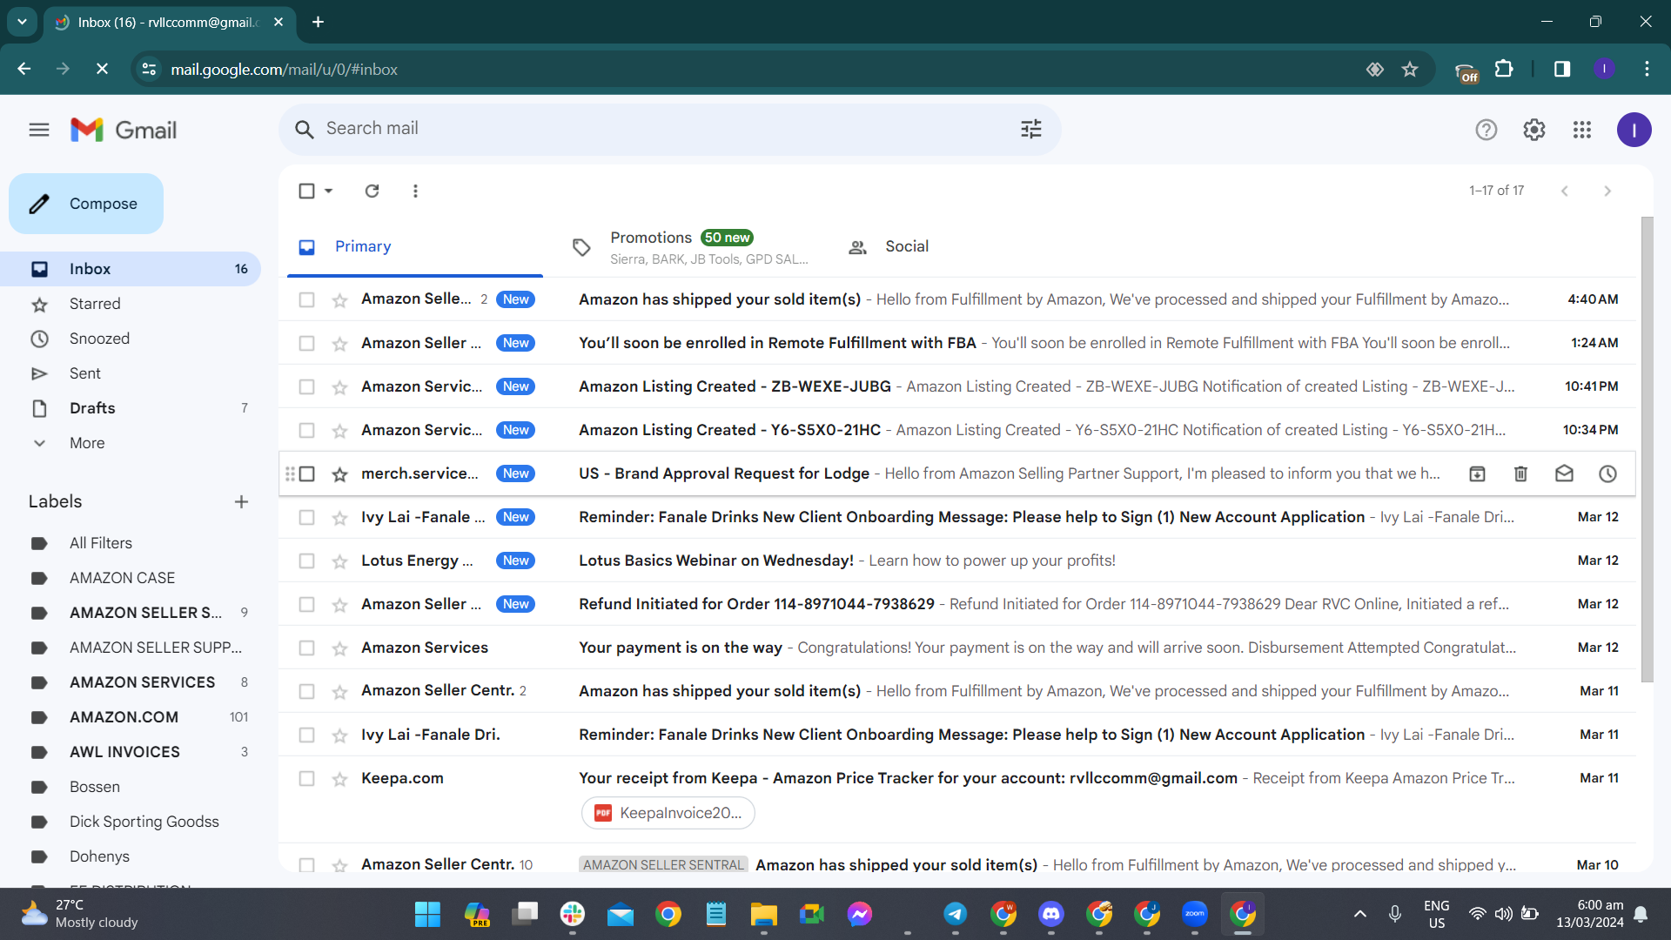This screenshot has height=940, width=1671.
Task: Click the inbox vertical scrollbar
Action: (x=1647, y=450)
